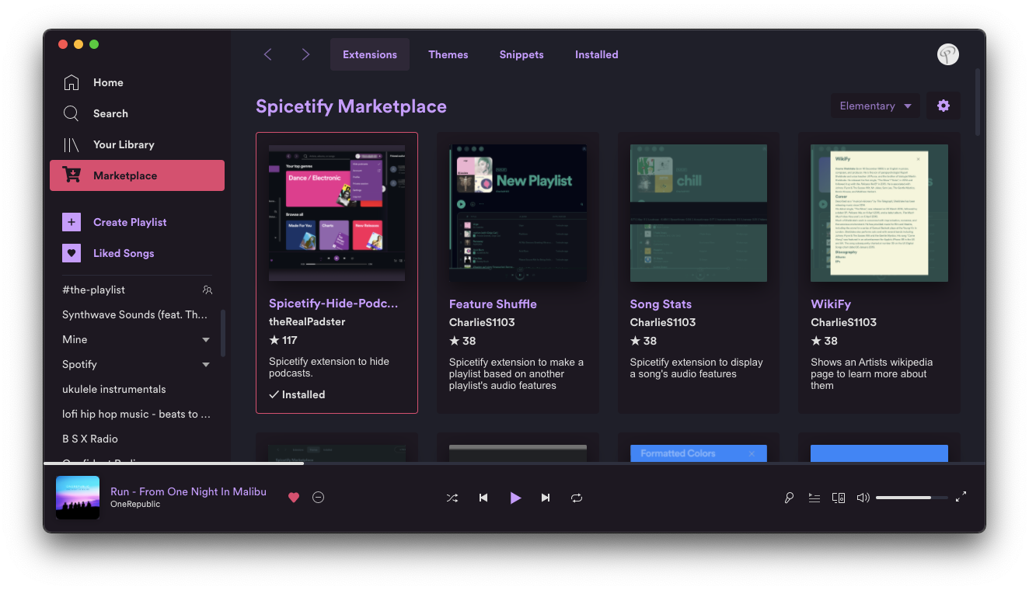Go to the previous track
The height and width of the screenshot is (590, 1029).
point(483,498)
